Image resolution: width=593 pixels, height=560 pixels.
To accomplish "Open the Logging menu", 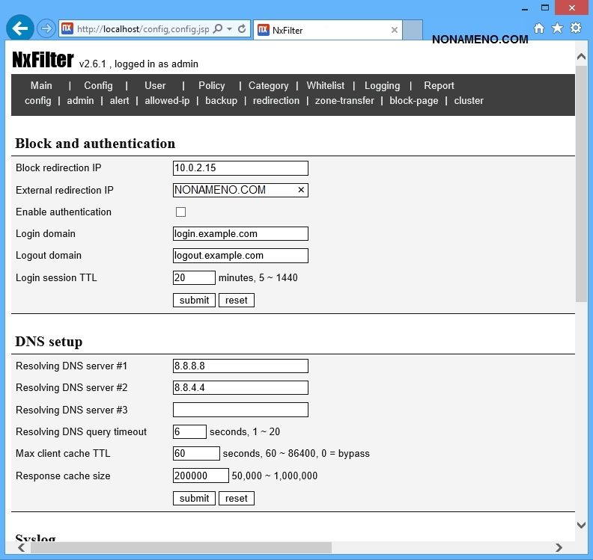I will pos(383,86).
